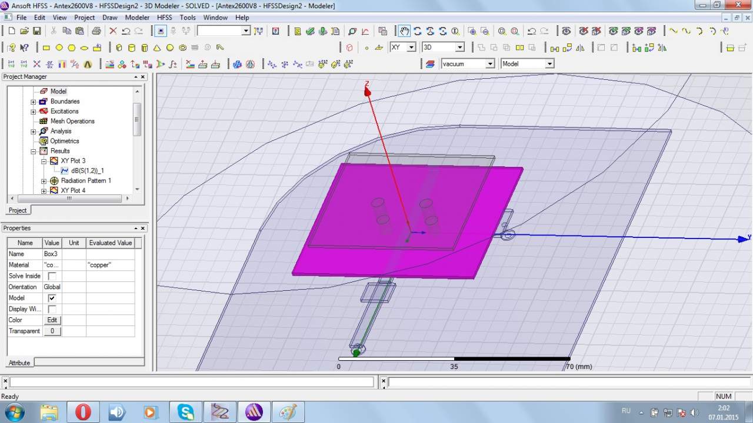
Task: Click the Draw rectangle tool
Action: pos(46,48)
